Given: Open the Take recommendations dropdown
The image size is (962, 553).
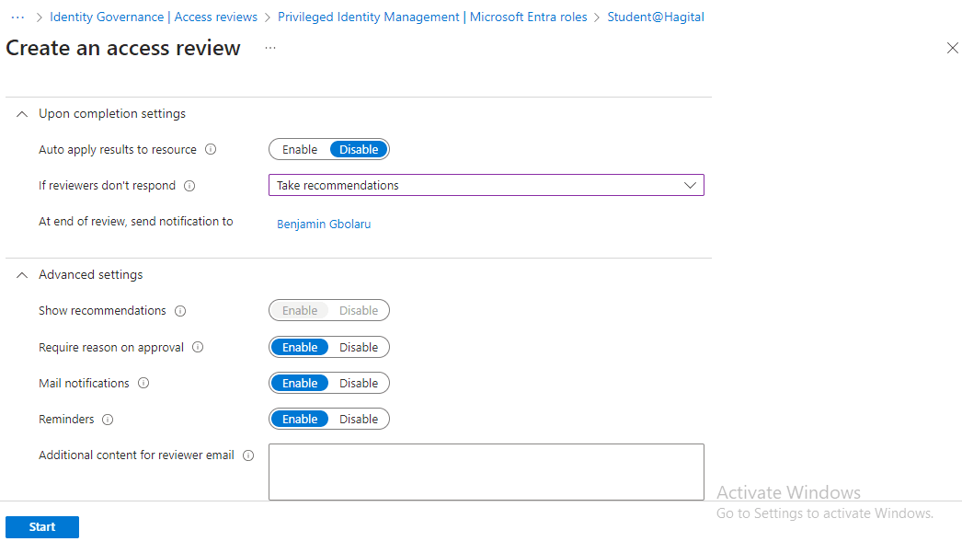Looking at the screenshot, I should point(486,186).
